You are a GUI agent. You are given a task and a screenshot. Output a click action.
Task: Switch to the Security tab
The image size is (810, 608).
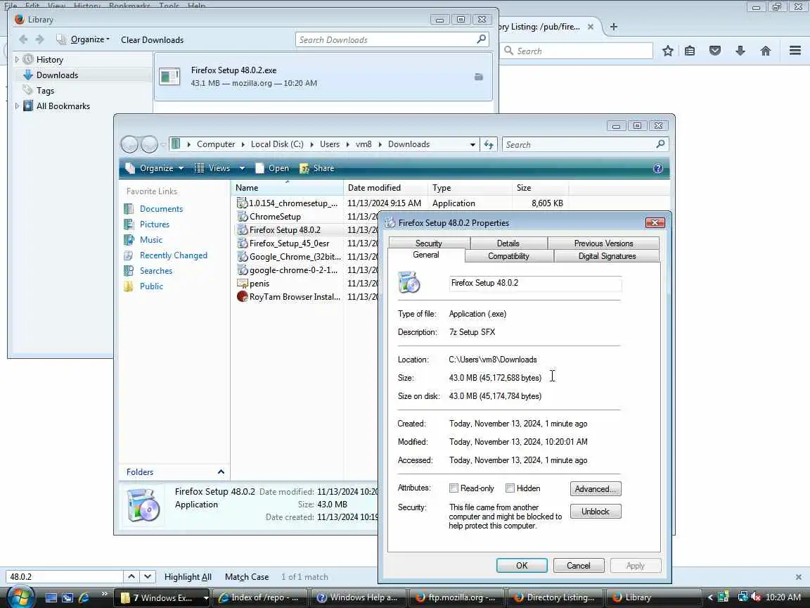coord(429,243)
